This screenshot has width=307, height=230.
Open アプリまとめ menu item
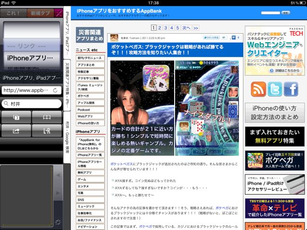pyautogui.click(x=90, y=65)
